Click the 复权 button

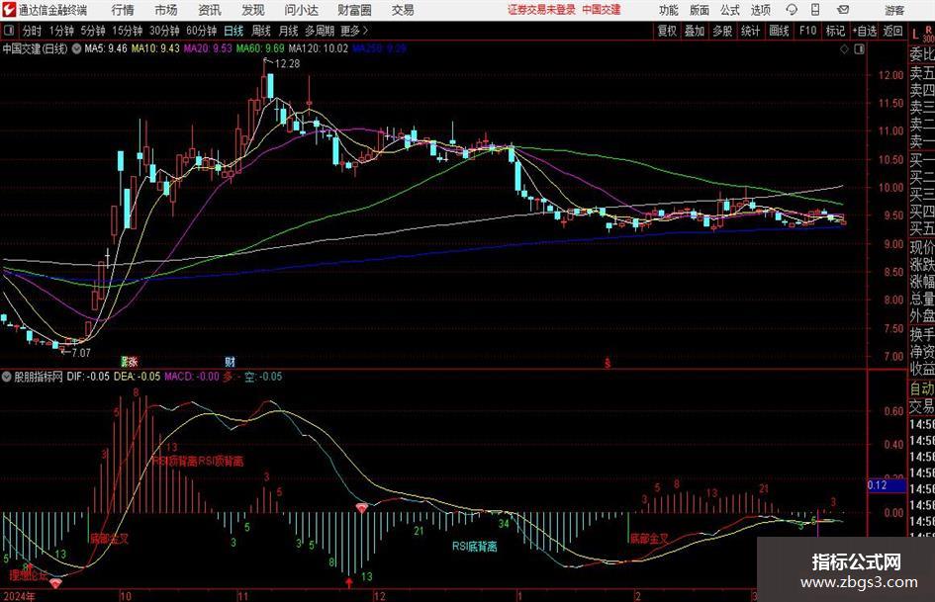[x=667, y=31]
